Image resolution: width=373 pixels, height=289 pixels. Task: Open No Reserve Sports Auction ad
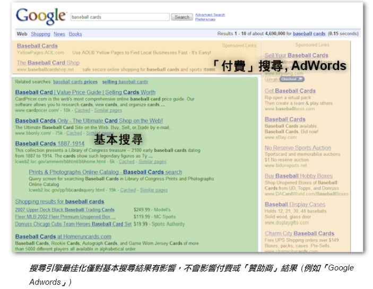[x=298, y=148]
